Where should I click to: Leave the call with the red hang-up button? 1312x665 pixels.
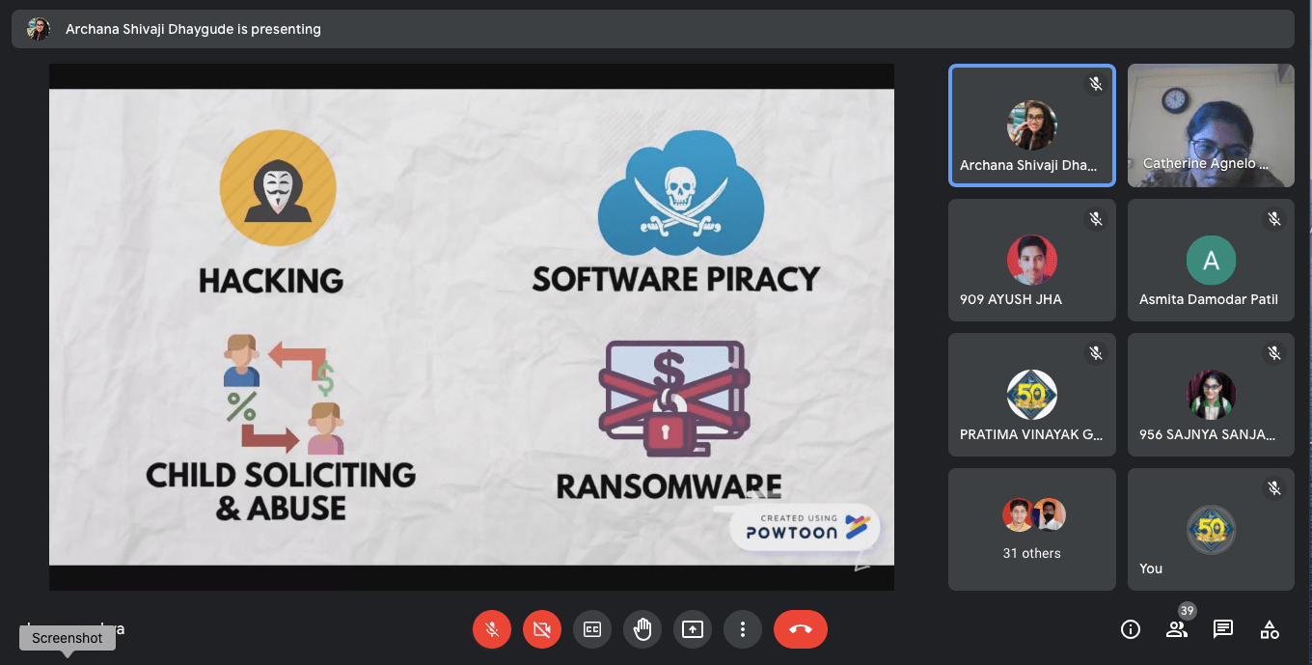pyautogui.click(x=800, y=630)
